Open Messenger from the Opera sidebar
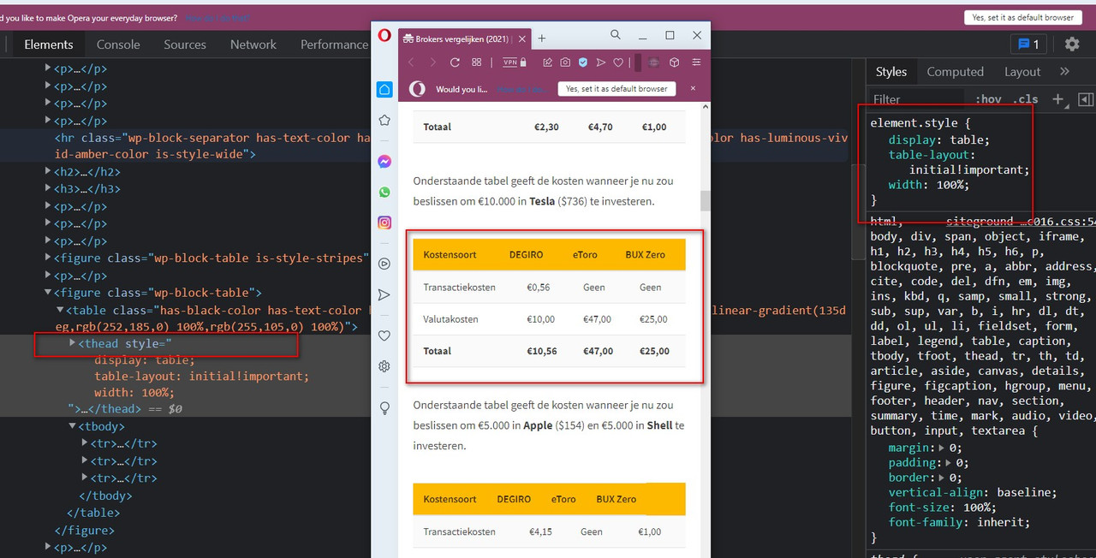The width and height of the screenshot is (1096, 558). pos(384,161)
